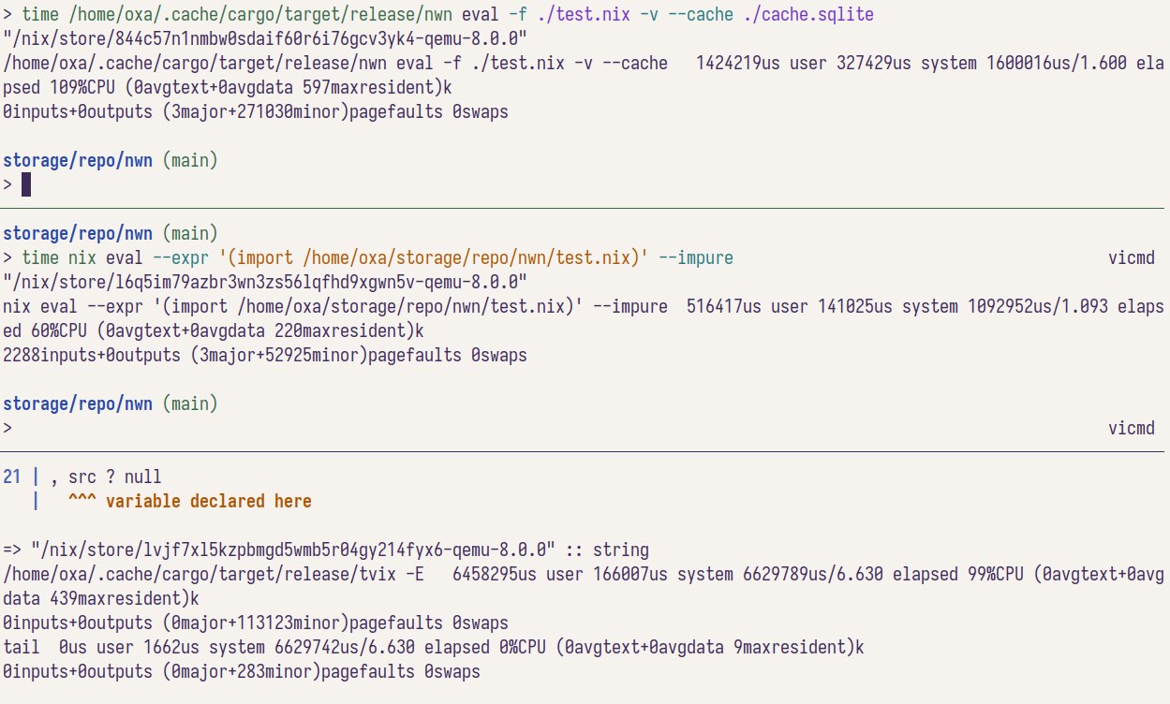Click the store path ending in 3yk4-qemu-8.0.0

point(266,39)
